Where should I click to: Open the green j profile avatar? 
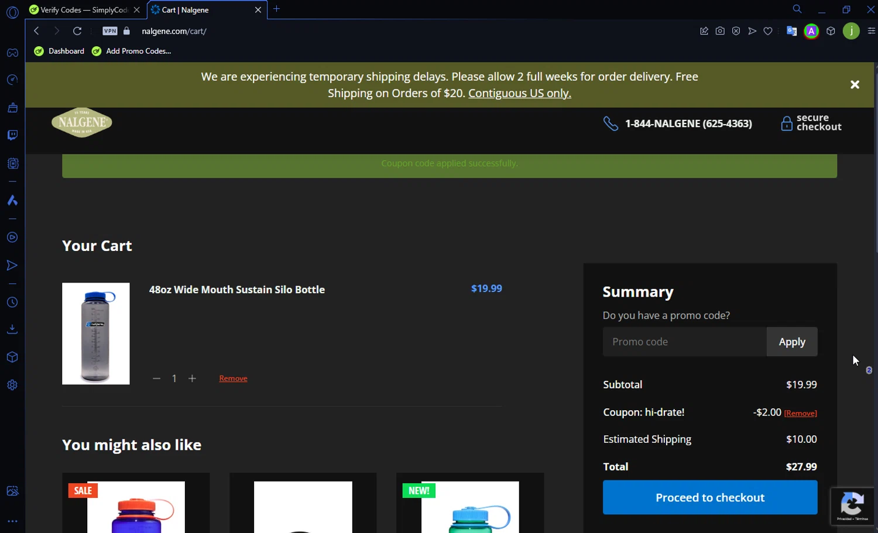tap(851, 31)
